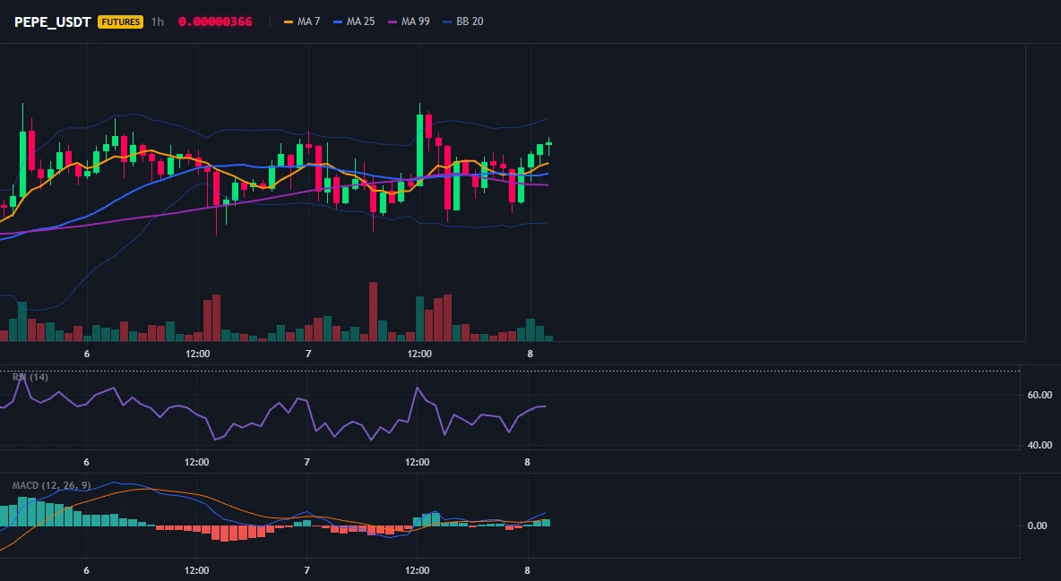Click the RSI (14) indicator label
The height and width of the screenshot is (581, 1061).
coord(30,377)
